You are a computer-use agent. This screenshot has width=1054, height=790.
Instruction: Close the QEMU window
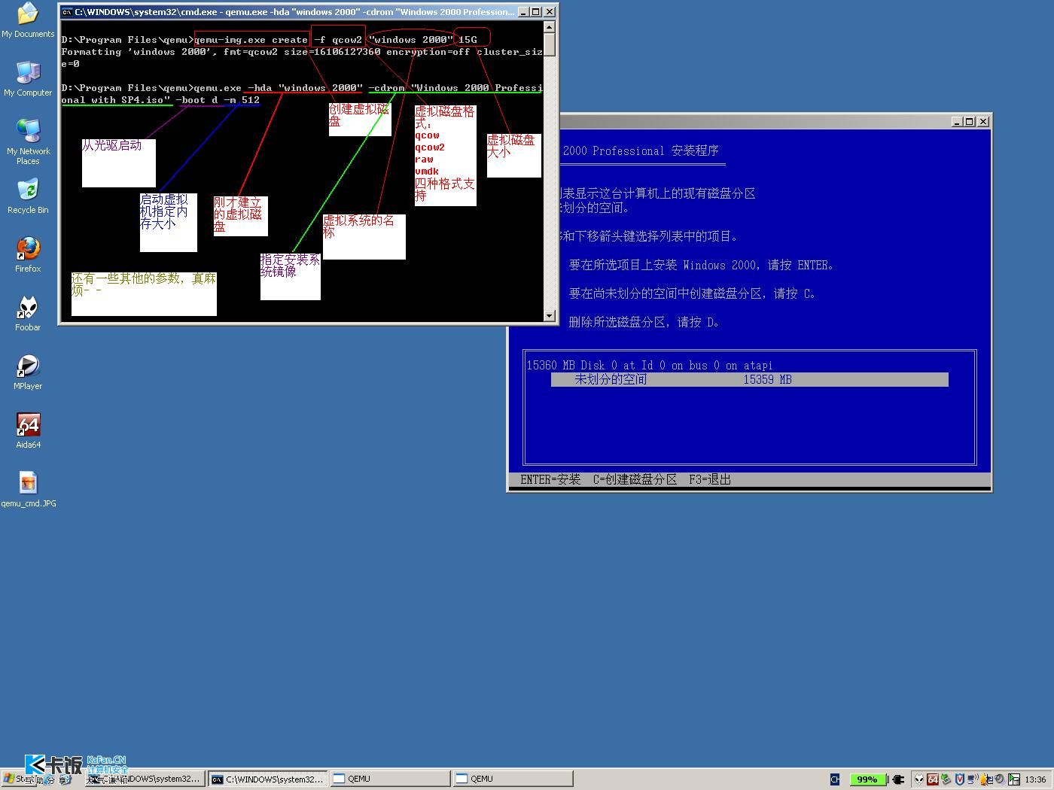click(x=983, y=122)
